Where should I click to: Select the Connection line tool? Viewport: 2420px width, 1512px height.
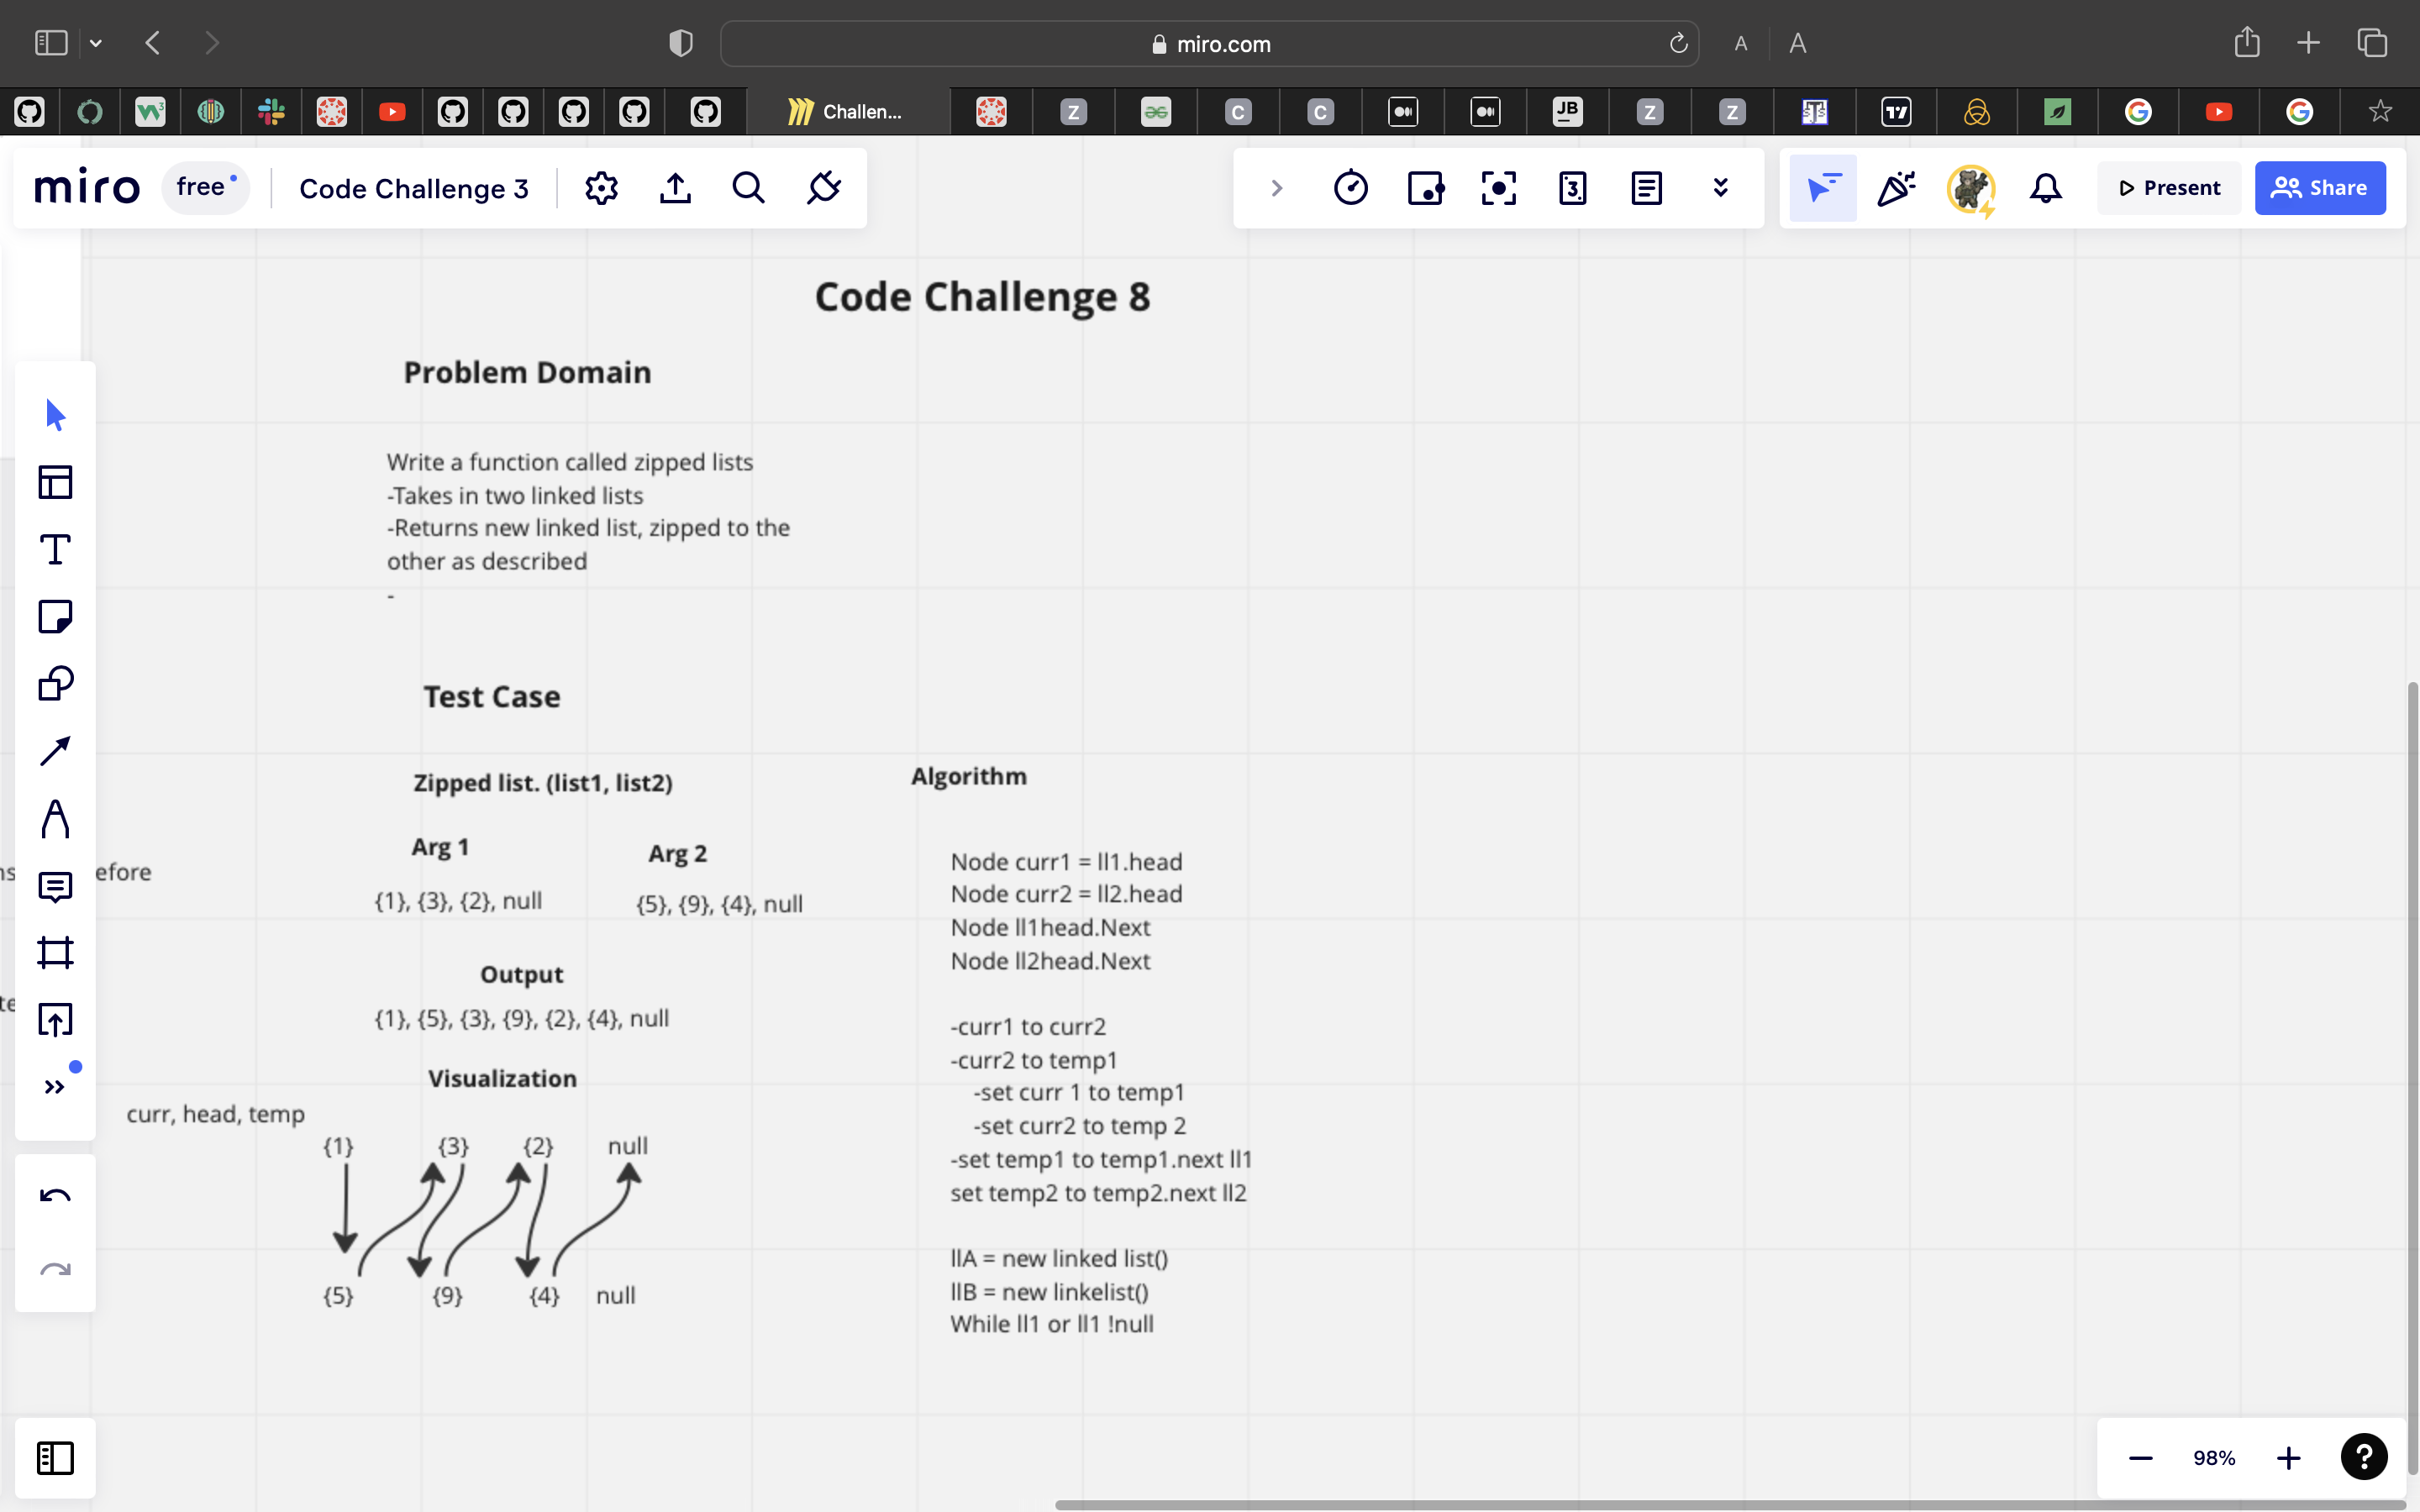tap(55, 750)
